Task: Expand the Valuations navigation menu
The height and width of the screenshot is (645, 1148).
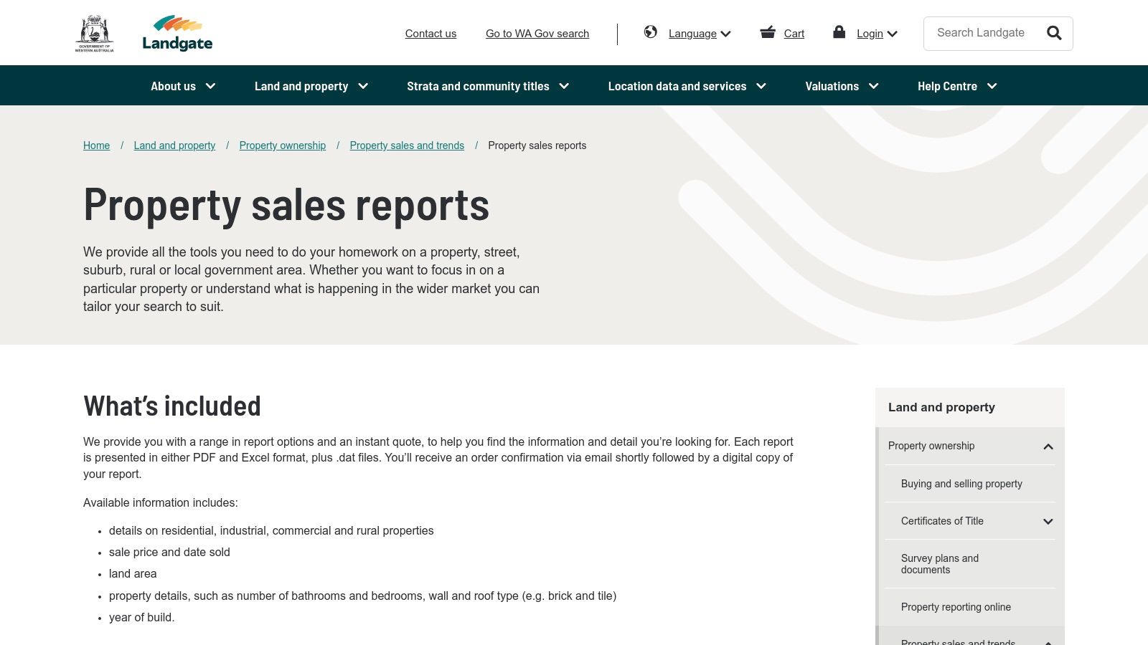Action: coord(841,85)
